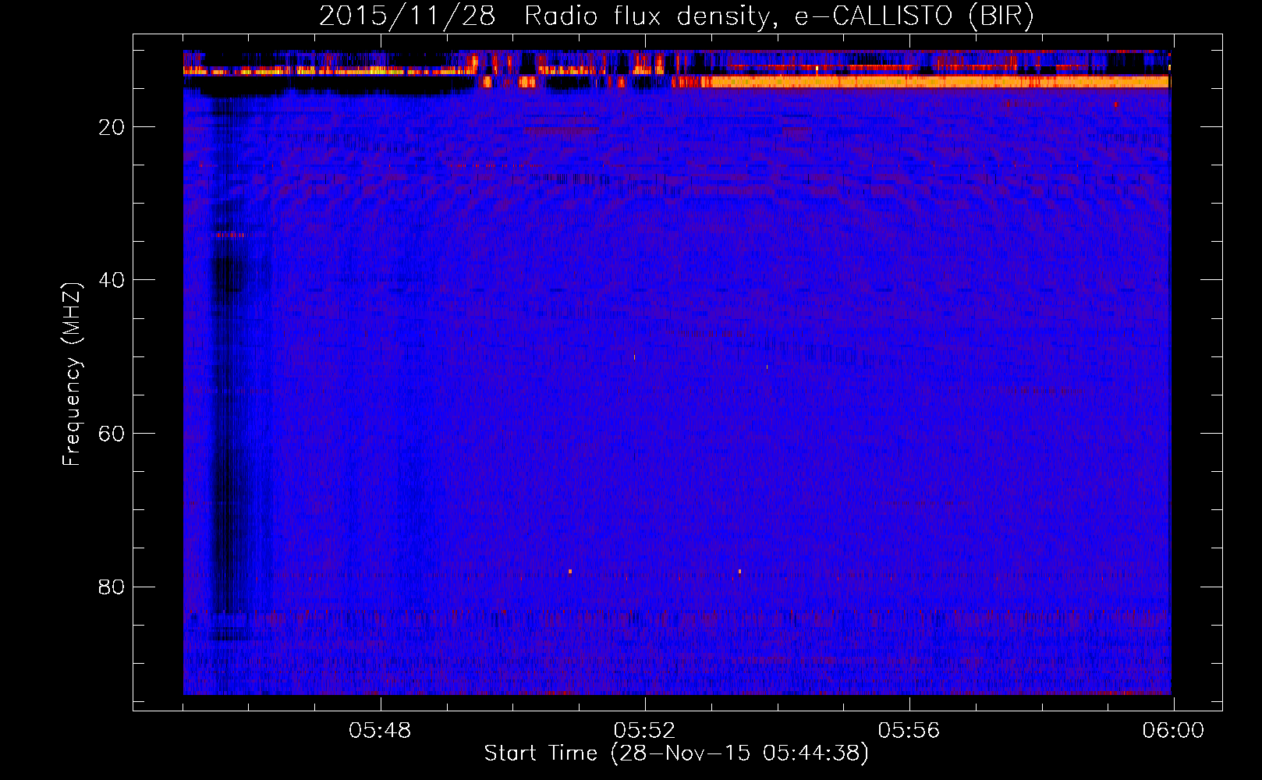The width and height of the screenshot is (1262, 780).
Task: Click the "Start Time (28-Nov-15 05:44:38)" x-axis label
Action: click(676, 753)
